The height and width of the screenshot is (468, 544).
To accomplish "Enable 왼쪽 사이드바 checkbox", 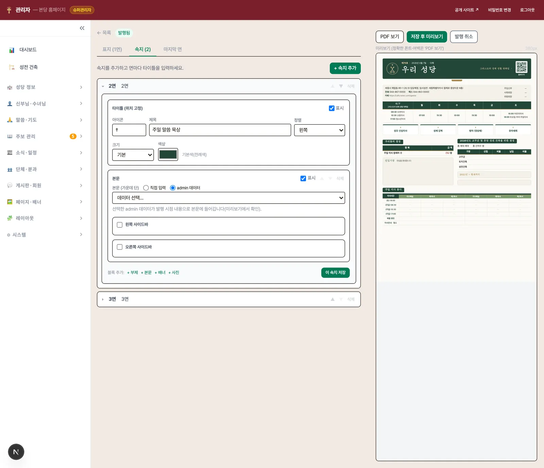I will pos(120,225).
